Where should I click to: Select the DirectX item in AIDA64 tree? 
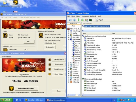coord(75,69)
